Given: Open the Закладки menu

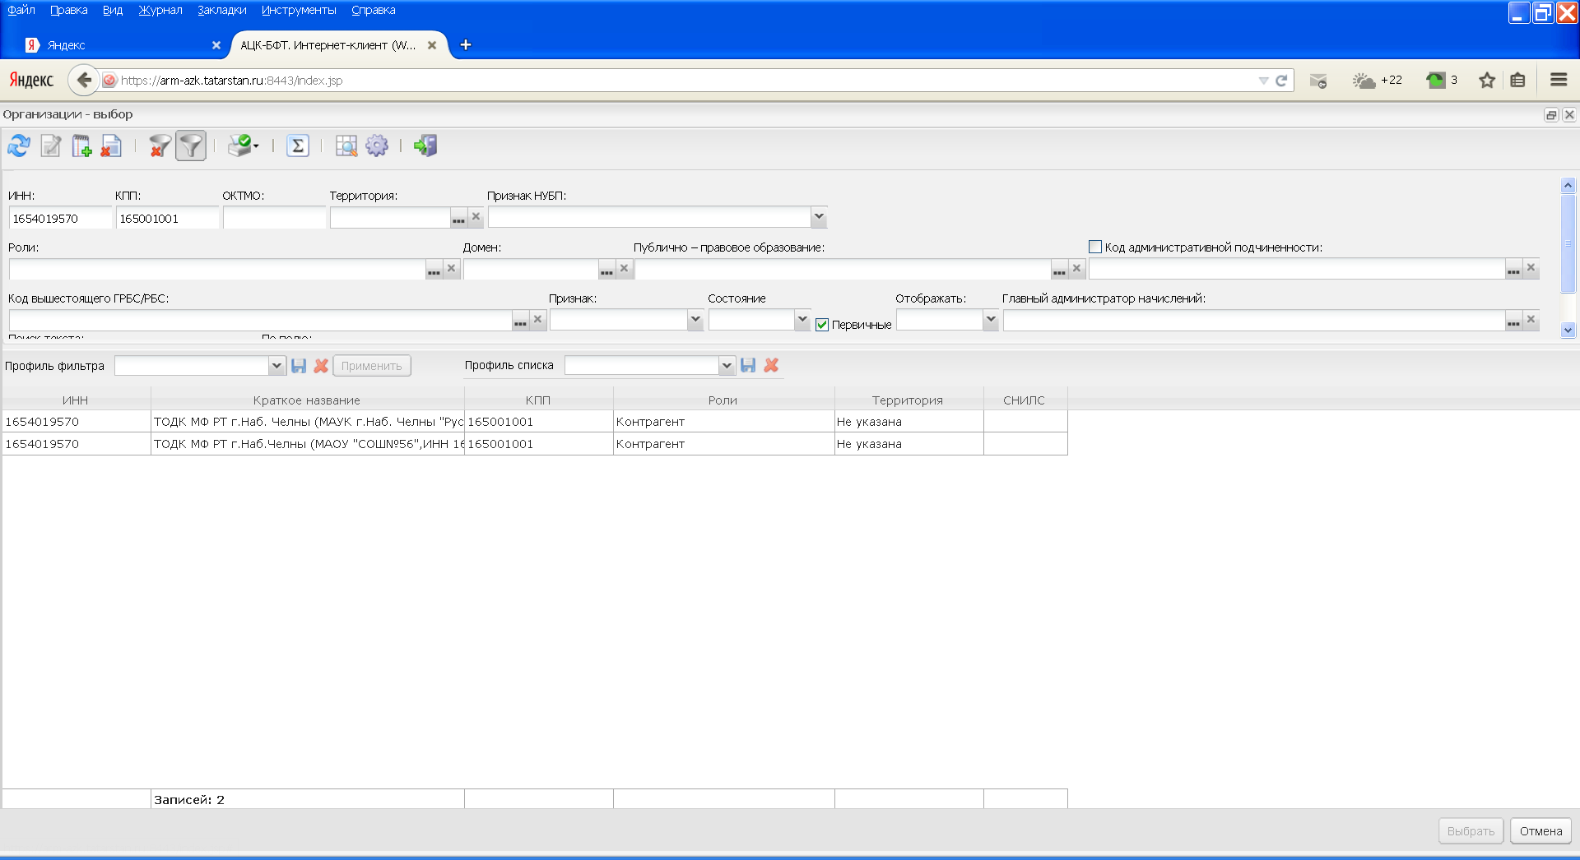Looking at the screenshot, I should [x=221, y=10].
